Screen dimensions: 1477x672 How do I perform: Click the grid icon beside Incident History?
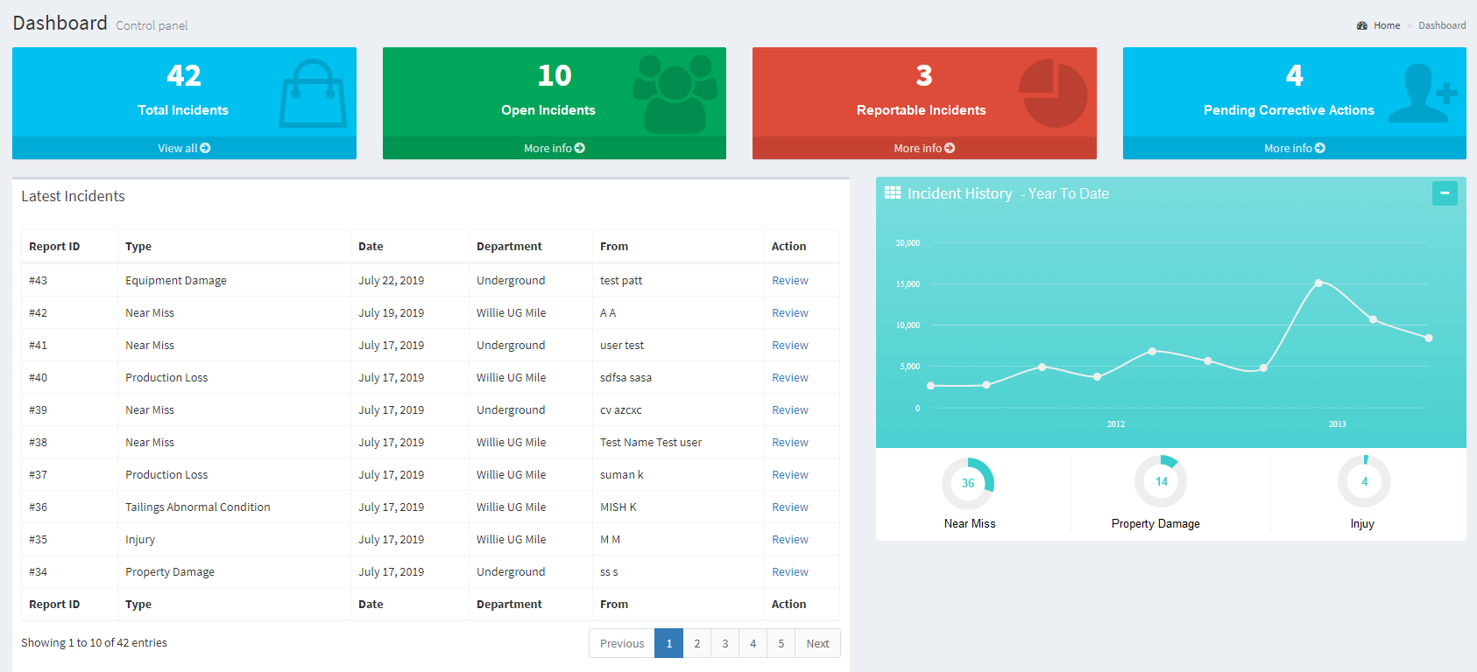pyautogui.click(x=892, y=193)
